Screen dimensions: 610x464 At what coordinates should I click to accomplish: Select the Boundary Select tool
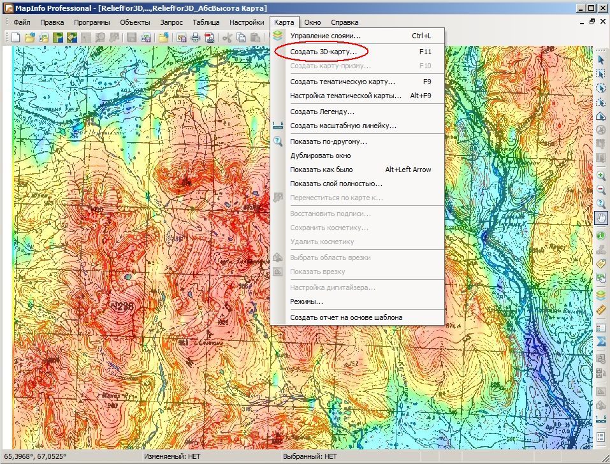pyautogui.click(x=600, y=116)
